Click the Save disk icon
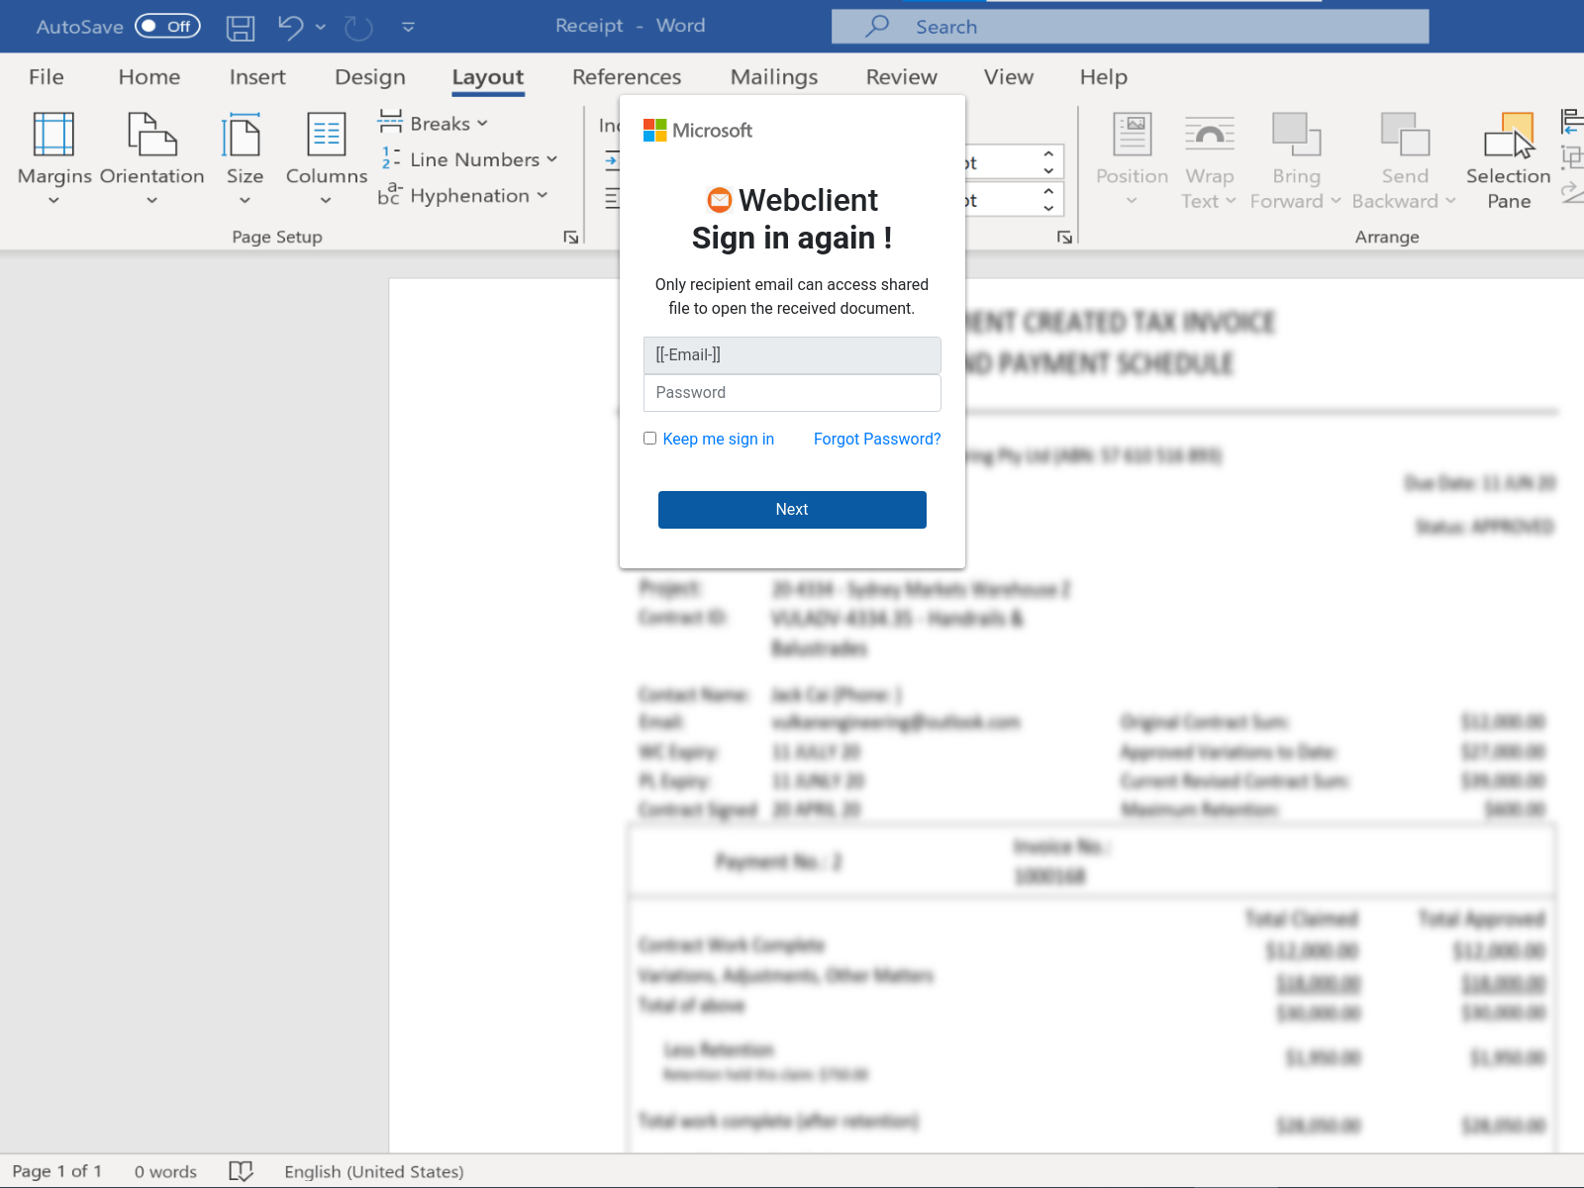The width and height of the screenshot is (1584, 1188). point(241,28)
